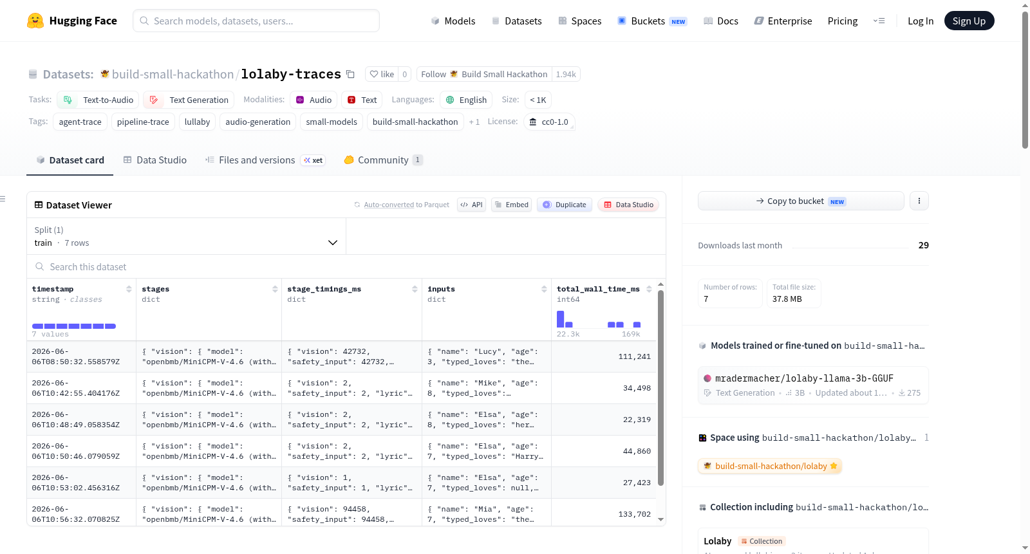Click the Log In link

coord(921,21)
